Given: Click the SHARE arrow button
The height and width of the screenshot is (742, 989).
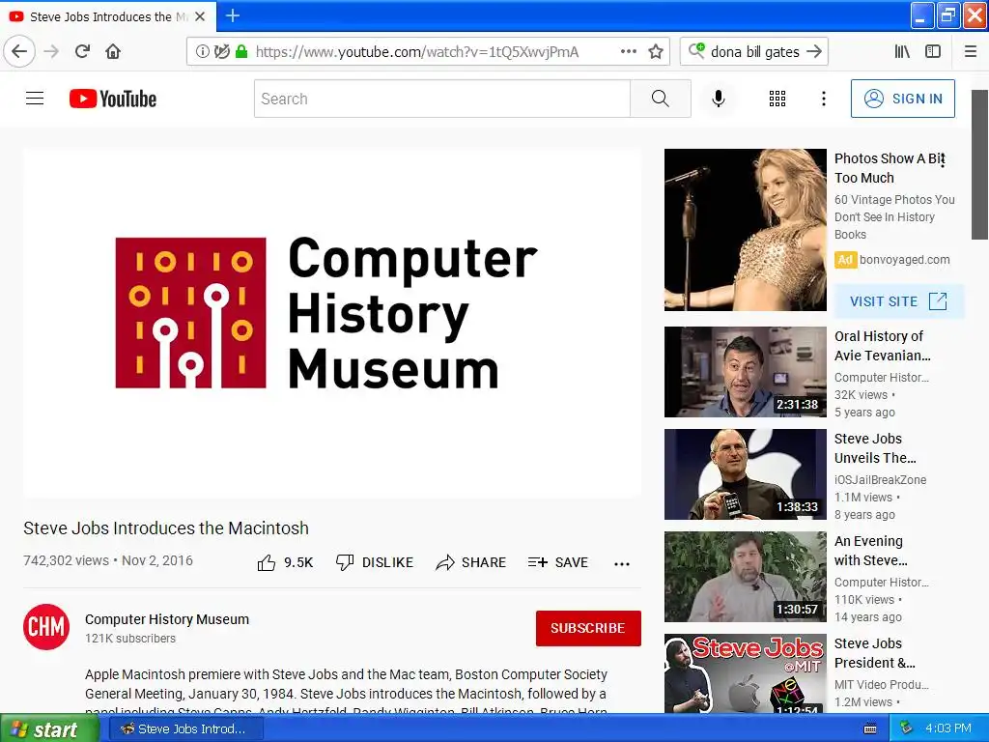Looking at the screenshot, I should tap(470, 562).
